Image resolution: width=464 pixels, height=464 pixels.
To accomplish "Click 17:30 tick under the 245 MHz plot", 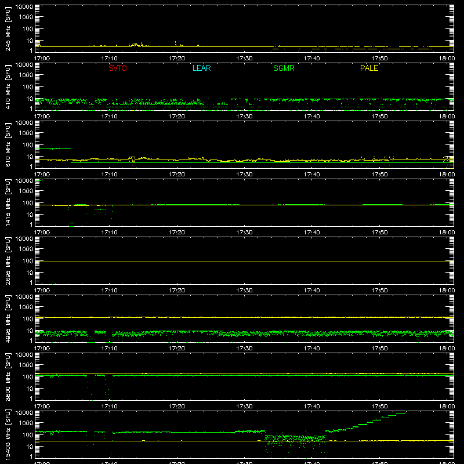I will pos(244,59).
